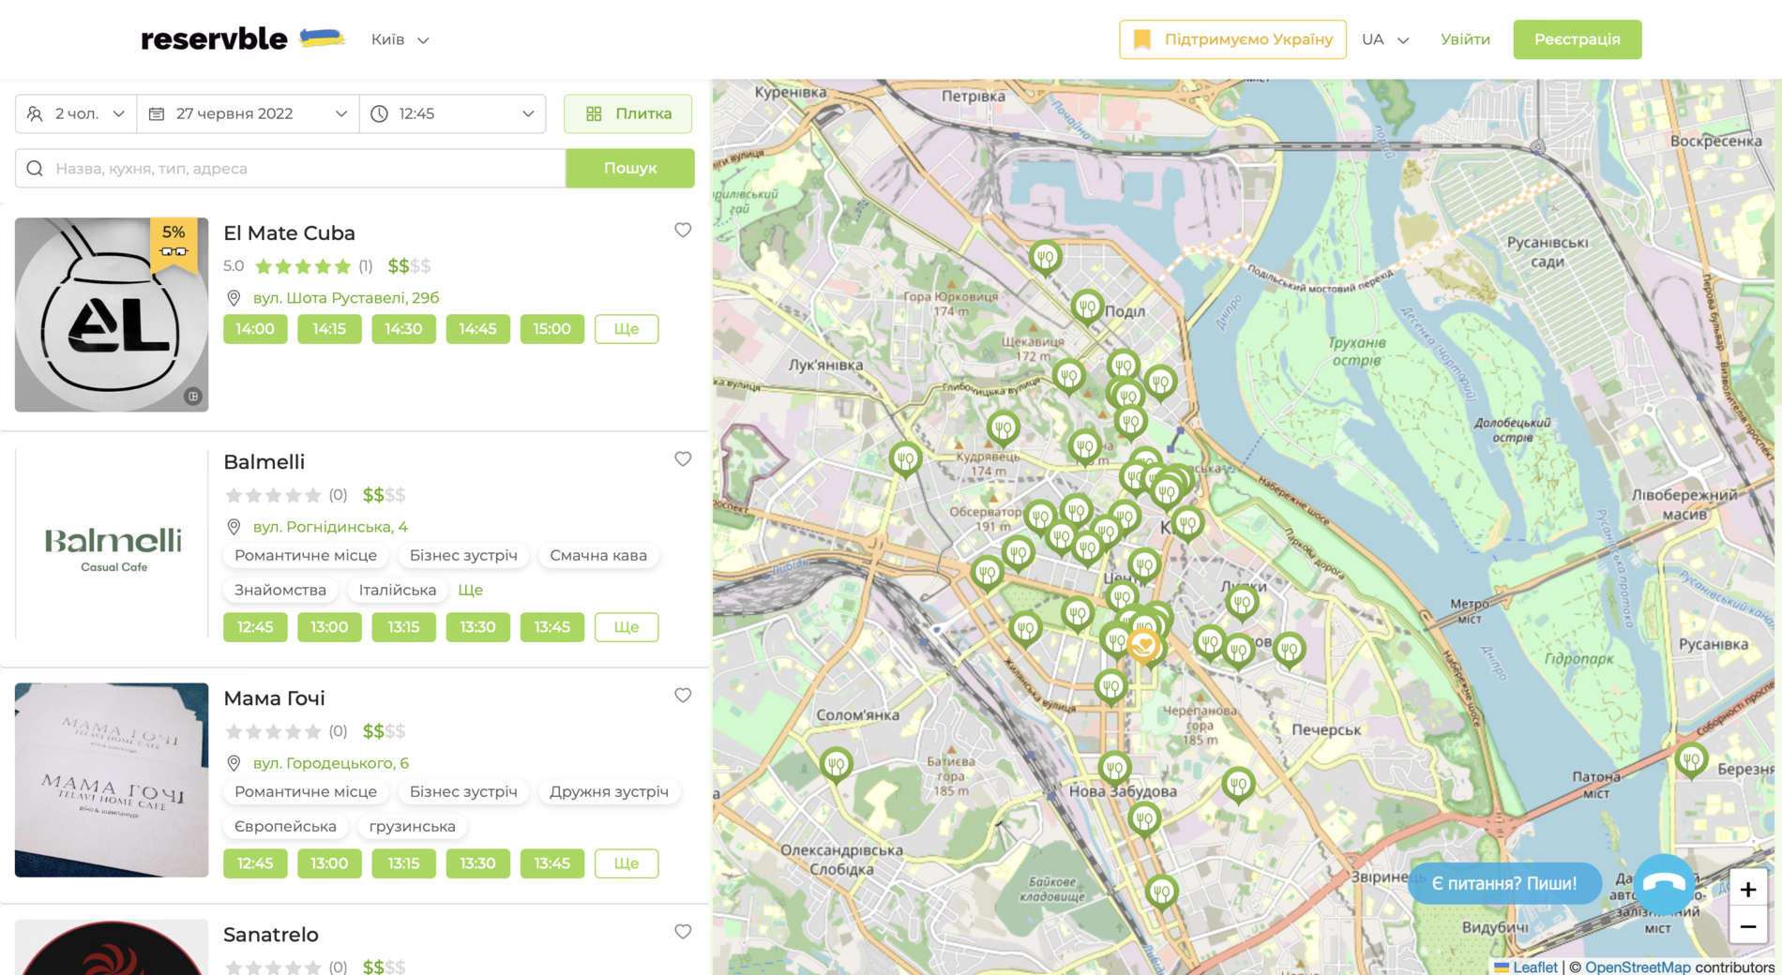The height and width of the screenshot is (975, 1782).
Task: Open the 2 чол. guests dropdown
Action: tap(76, 113)
